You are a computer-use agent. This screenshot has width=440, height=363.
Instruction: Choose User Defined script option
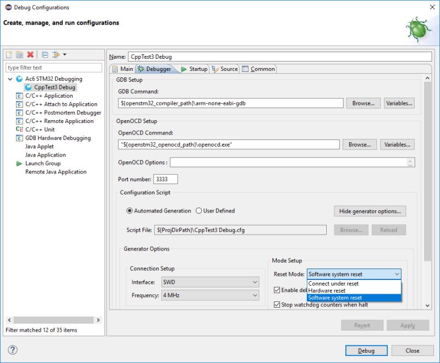click(x=198, y=210)
